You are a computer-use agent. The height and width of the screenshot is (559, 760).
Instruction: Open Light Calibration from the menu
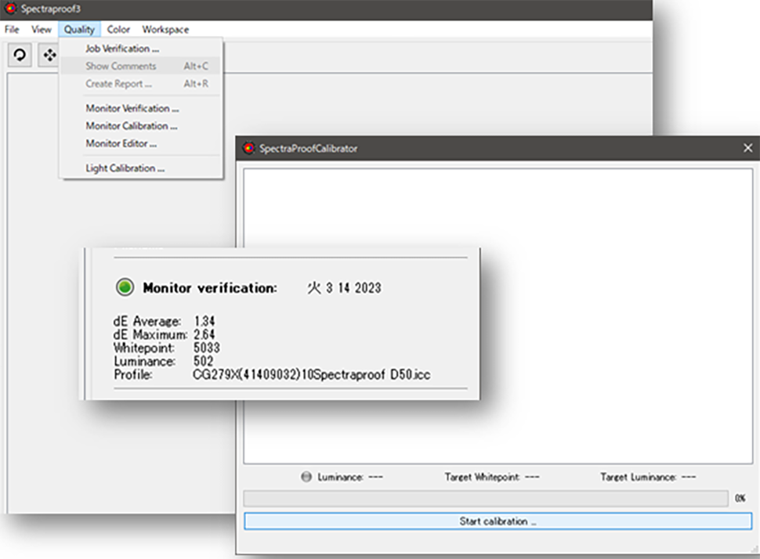pos(140,168)
